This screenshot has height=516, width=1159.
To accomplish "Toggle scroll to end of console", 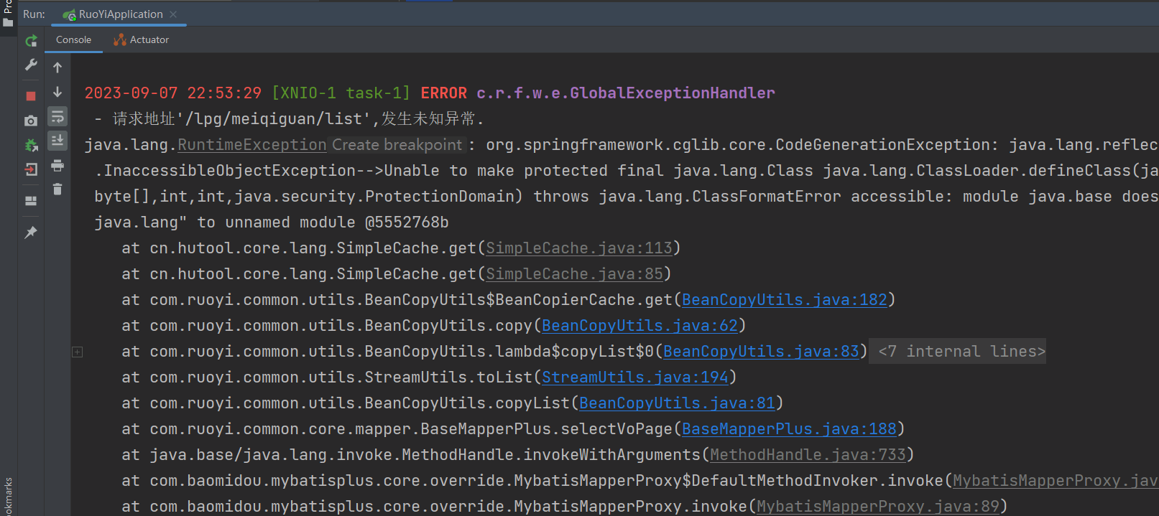I will [x=57, y=140].
